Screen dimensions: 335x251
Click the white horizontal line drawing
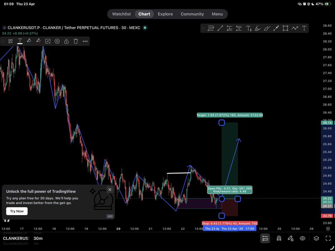179,173
